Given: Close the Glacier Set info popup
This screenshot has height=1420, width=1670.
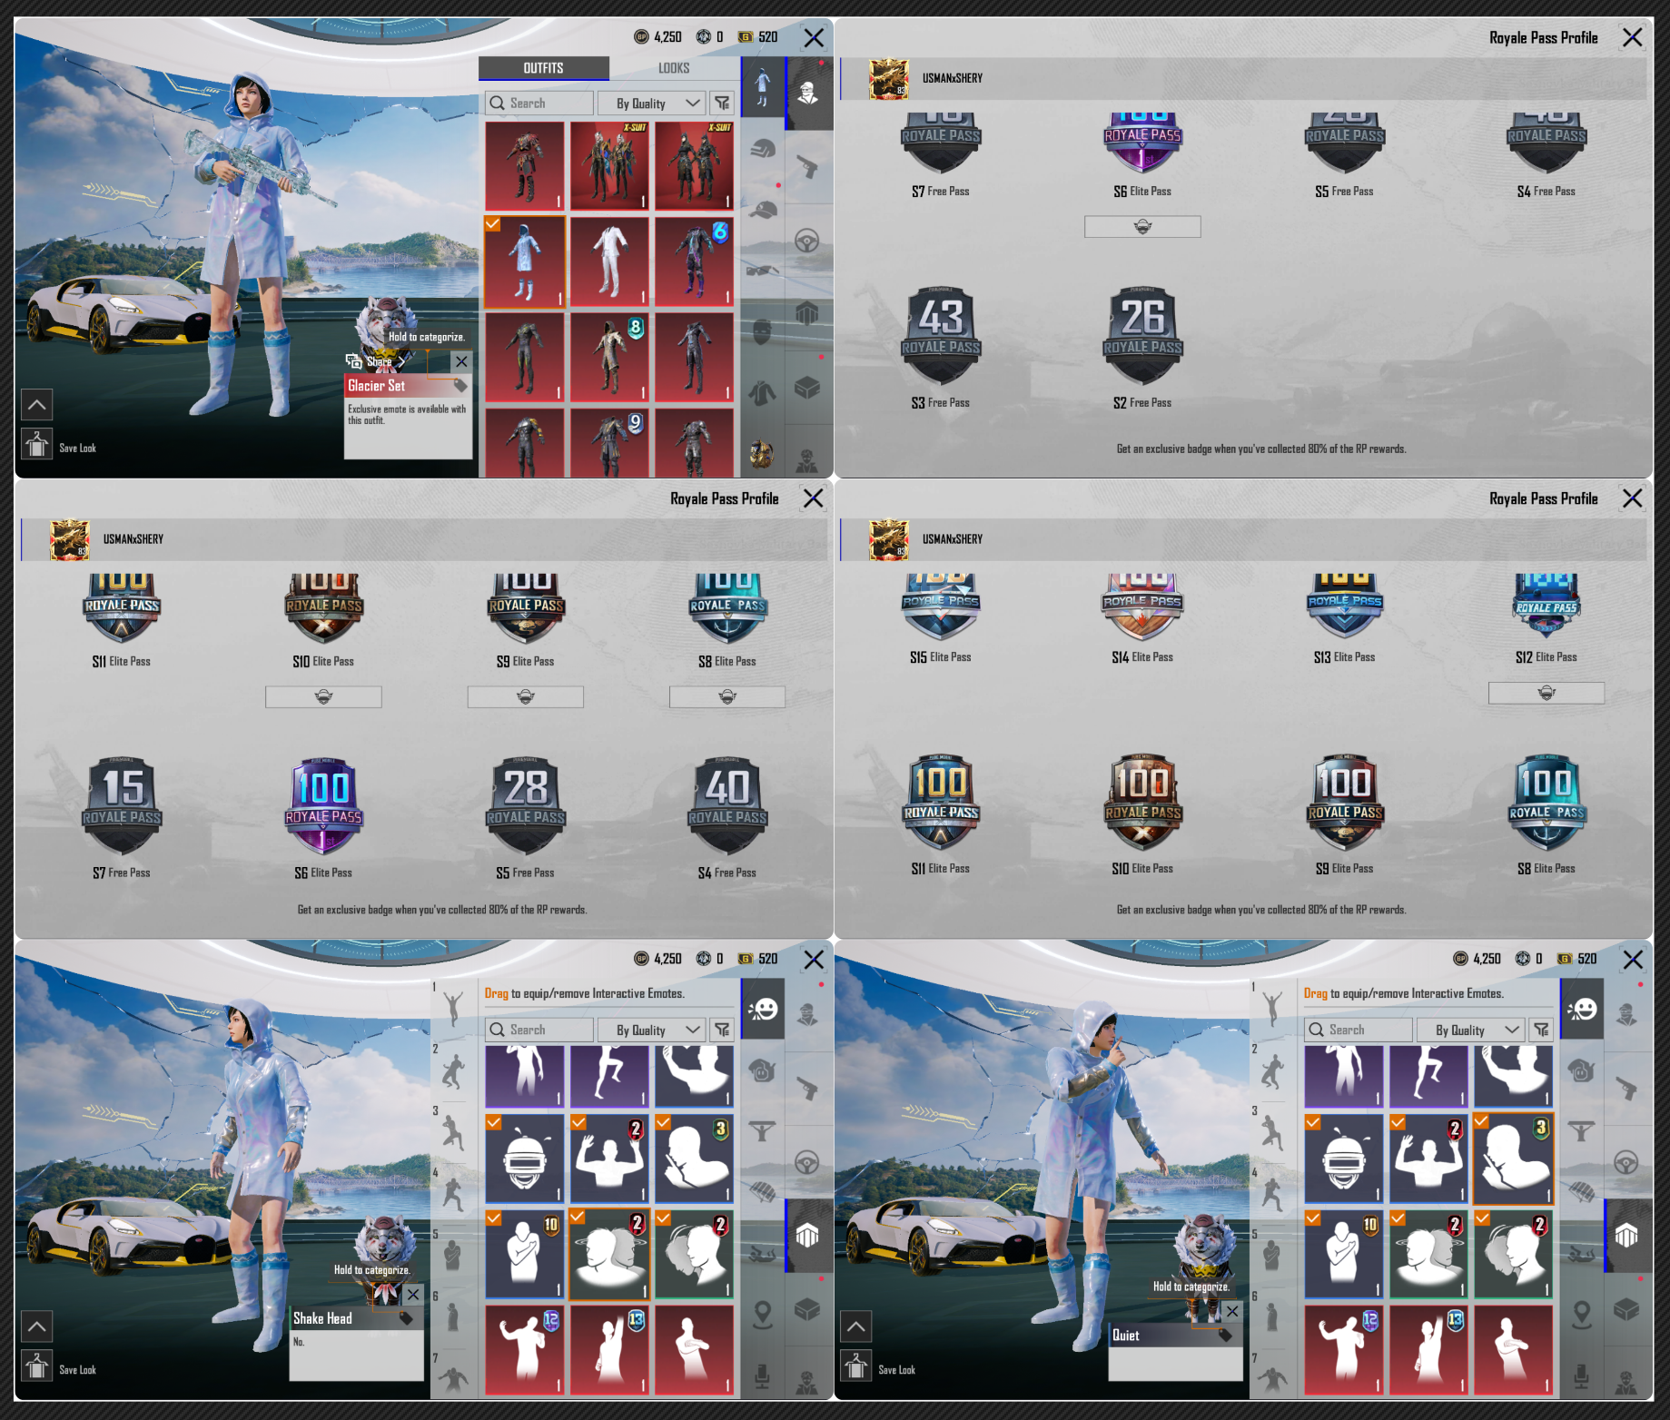Looking at the screenshot, I should [461, 361].
